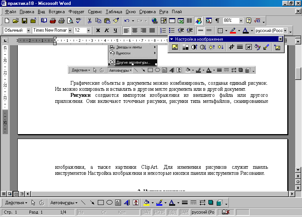Screen dimensions: 302x217
Task: Toggle show paragraph marks ¶
Action: (217, 21)
